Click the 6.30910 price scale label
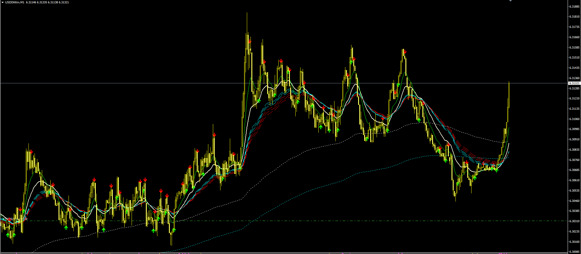Image resolution: width=581 pixels, height=254 pixels. tap(574, 139)
